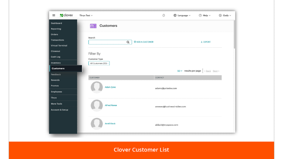The width and height of the screenshot is (283, 159).
Task: Select Customers in sidebar
Action: pos(66,69)
